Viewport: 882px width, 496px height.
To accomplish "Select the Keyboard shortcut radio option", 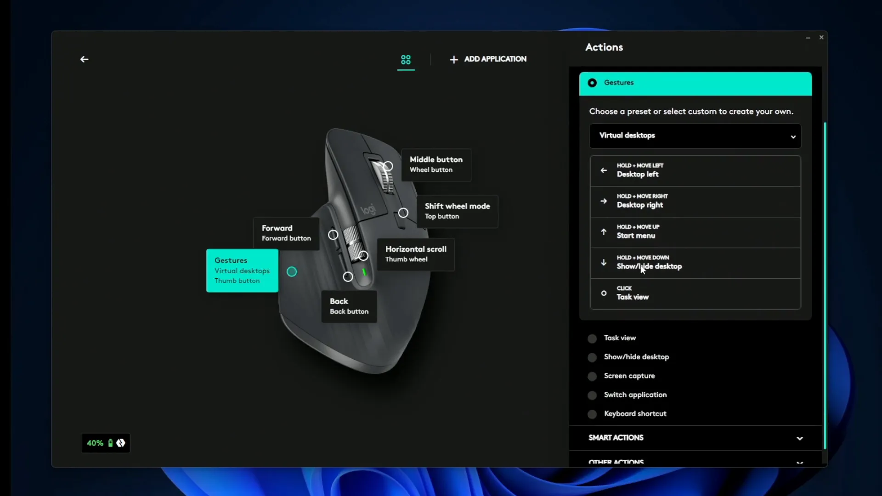I will click(592, 414).
